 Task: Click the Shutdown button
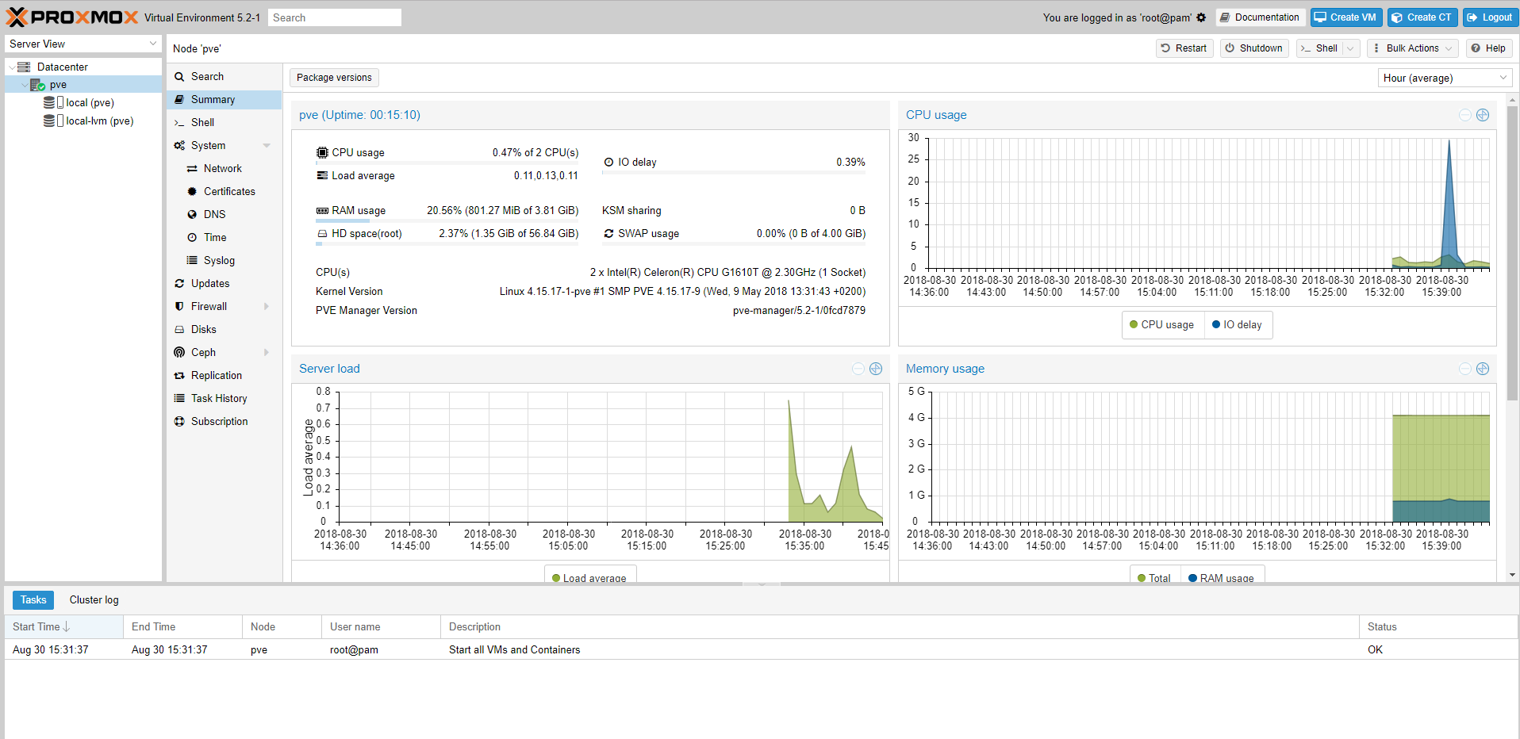[1254, 48]
